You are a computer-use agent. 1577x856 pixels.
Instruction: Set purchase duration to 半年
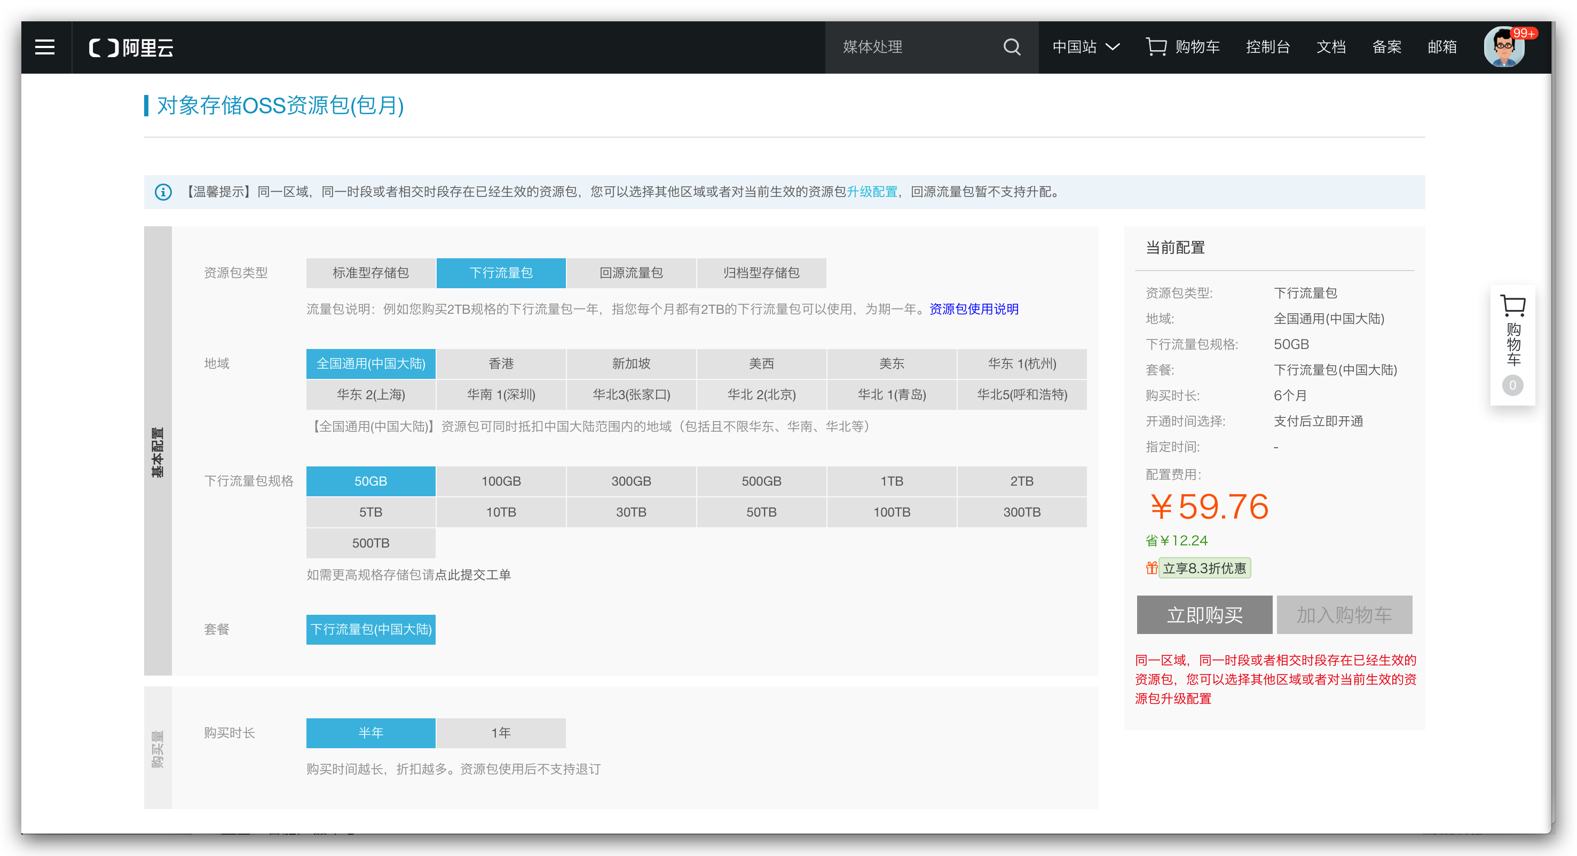[x=370, y=733]
